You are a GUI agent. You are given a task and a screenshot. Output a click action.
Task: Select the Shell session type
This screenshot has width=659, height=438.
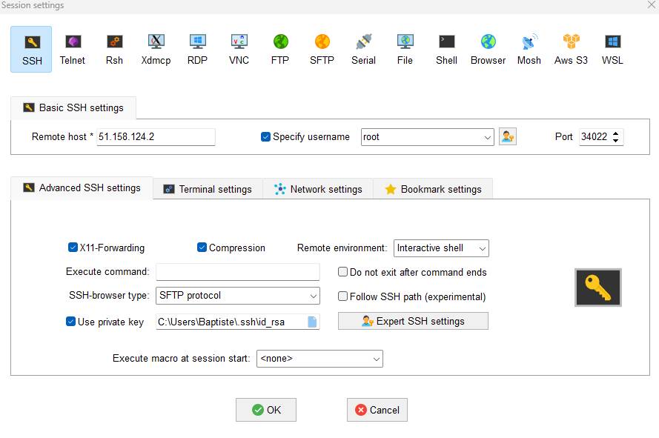446,49
